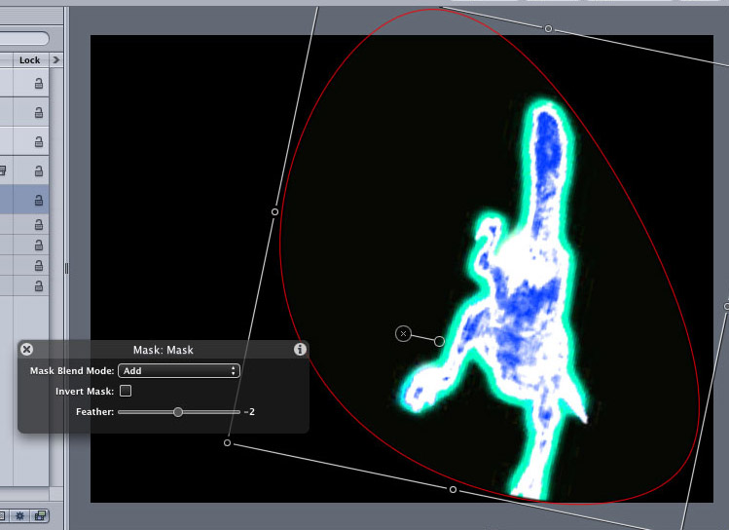This screenshot has height=530, width=729.
Task: Toggle lock on the highlighted layer row
Action: (x=39, y=200)
